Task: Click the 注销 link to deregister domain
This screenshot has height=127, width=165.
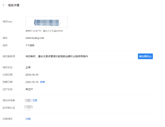Action: 28,119
